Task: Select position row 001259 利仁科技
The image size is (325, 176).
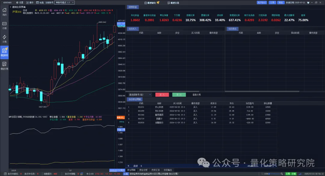Action: (x=201, y=111)
